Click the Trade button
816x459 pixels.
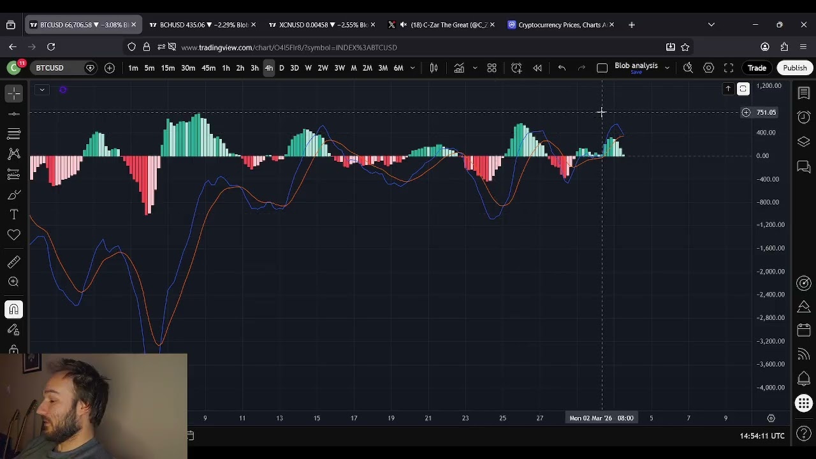tap(757, 68)
